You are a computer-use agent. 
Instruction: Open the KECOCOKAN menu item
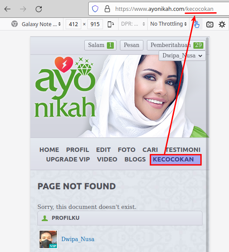176,160
